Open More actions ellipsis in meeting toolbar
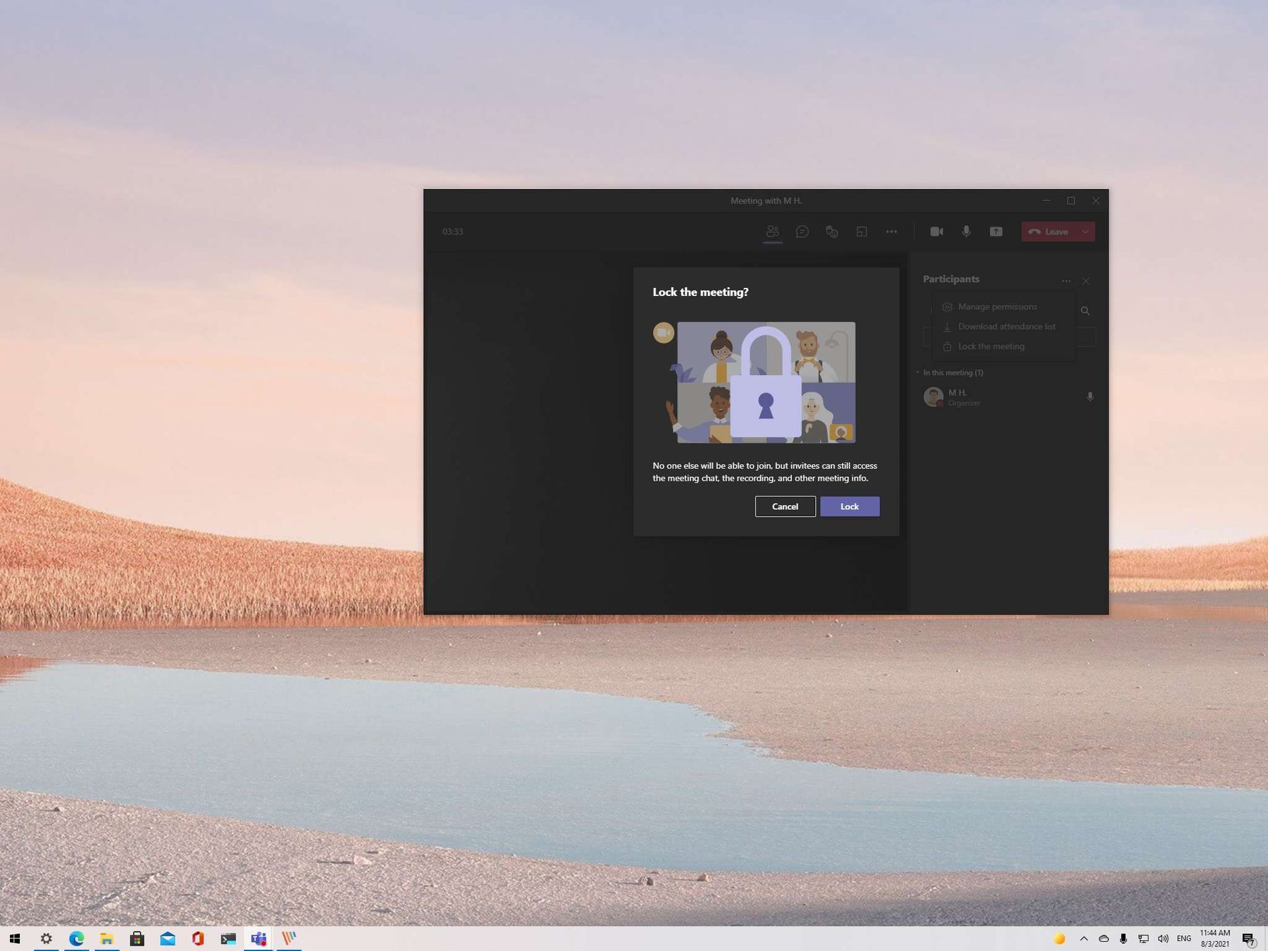 coord(891,232)
